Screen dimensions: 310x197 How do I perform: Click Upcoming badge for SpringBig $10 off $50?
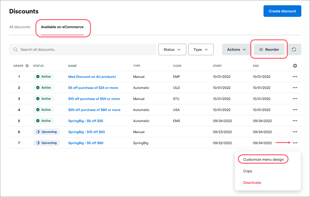tap(47, 132)
